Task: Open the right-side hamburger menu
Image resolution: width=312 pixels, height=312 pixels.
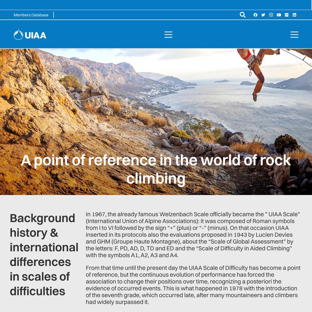Action: [294, 35]
